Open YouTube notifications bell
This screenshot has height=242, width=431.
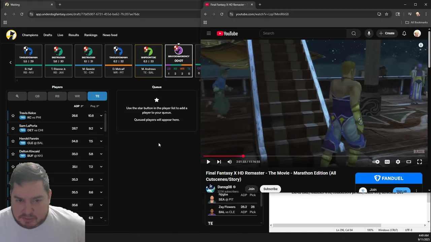click(404, 33)
